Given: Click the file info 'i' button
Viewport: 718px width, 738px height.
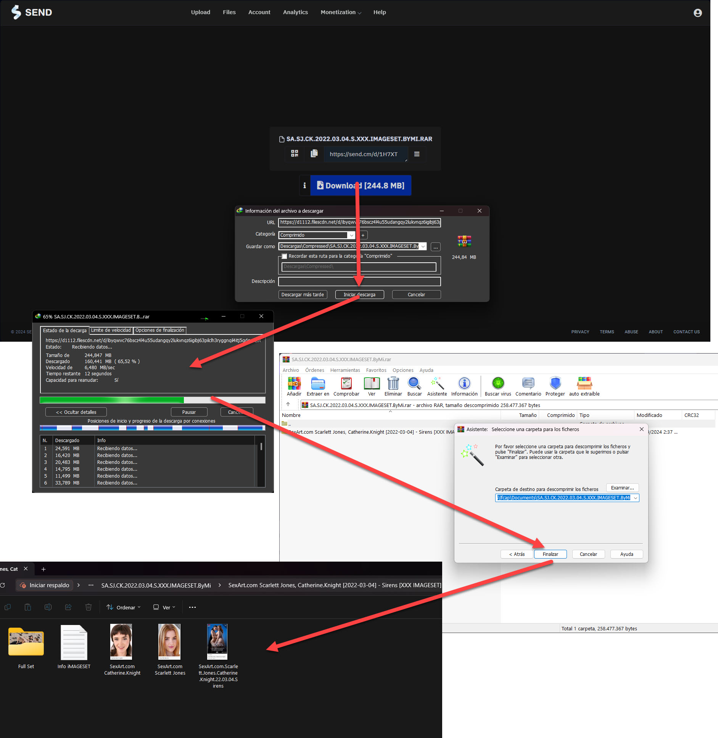Looking at the screenshot, I should pos(304,186).
